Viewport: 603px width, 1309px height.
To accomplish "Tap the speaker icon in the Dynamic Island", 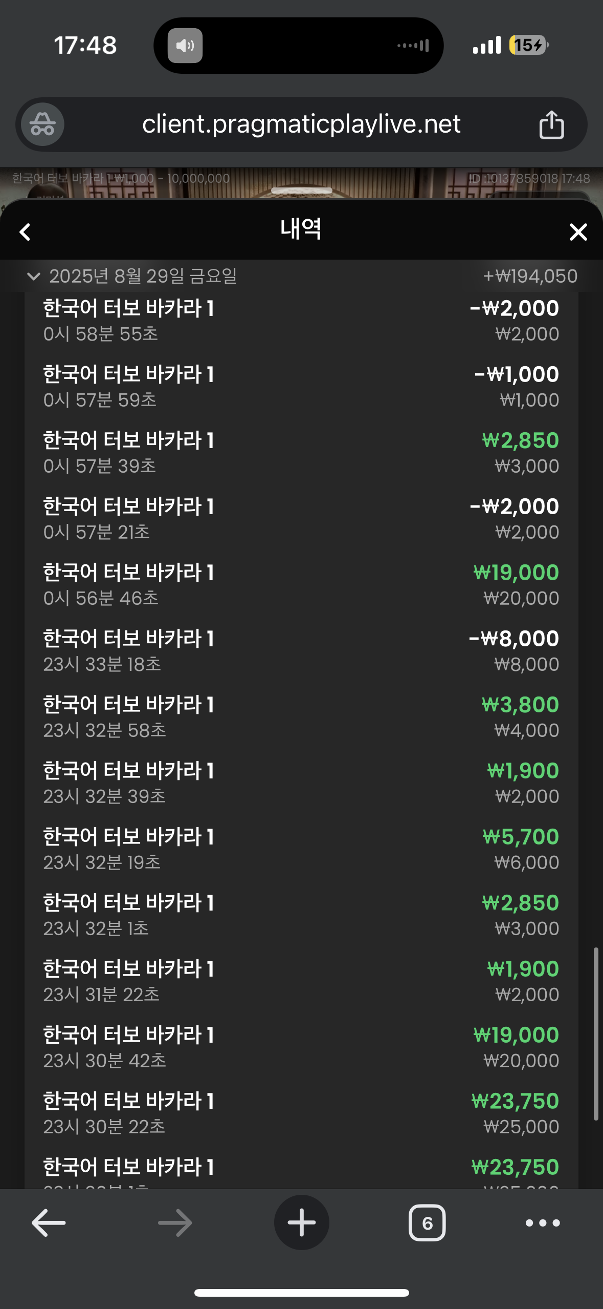I will [x=185, y=46].
